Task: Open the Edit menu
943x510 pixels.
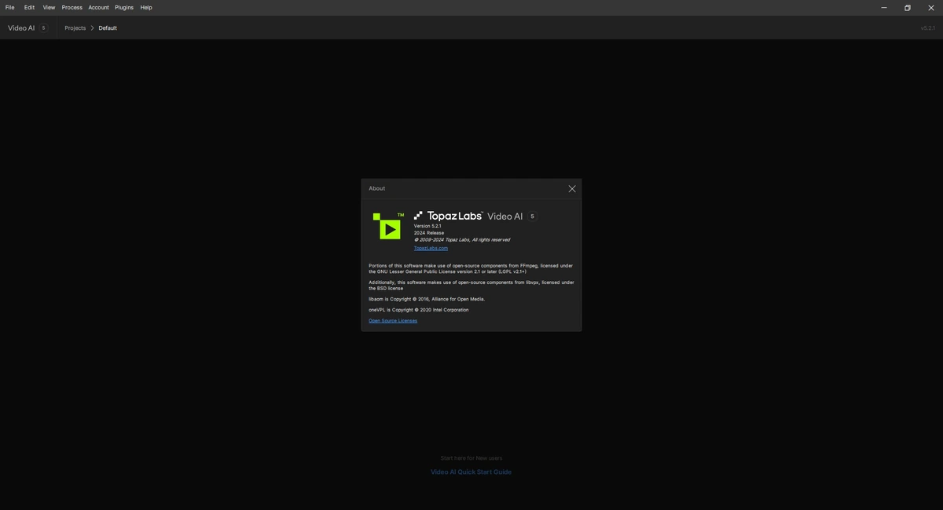Action: (x=29, y=7)
